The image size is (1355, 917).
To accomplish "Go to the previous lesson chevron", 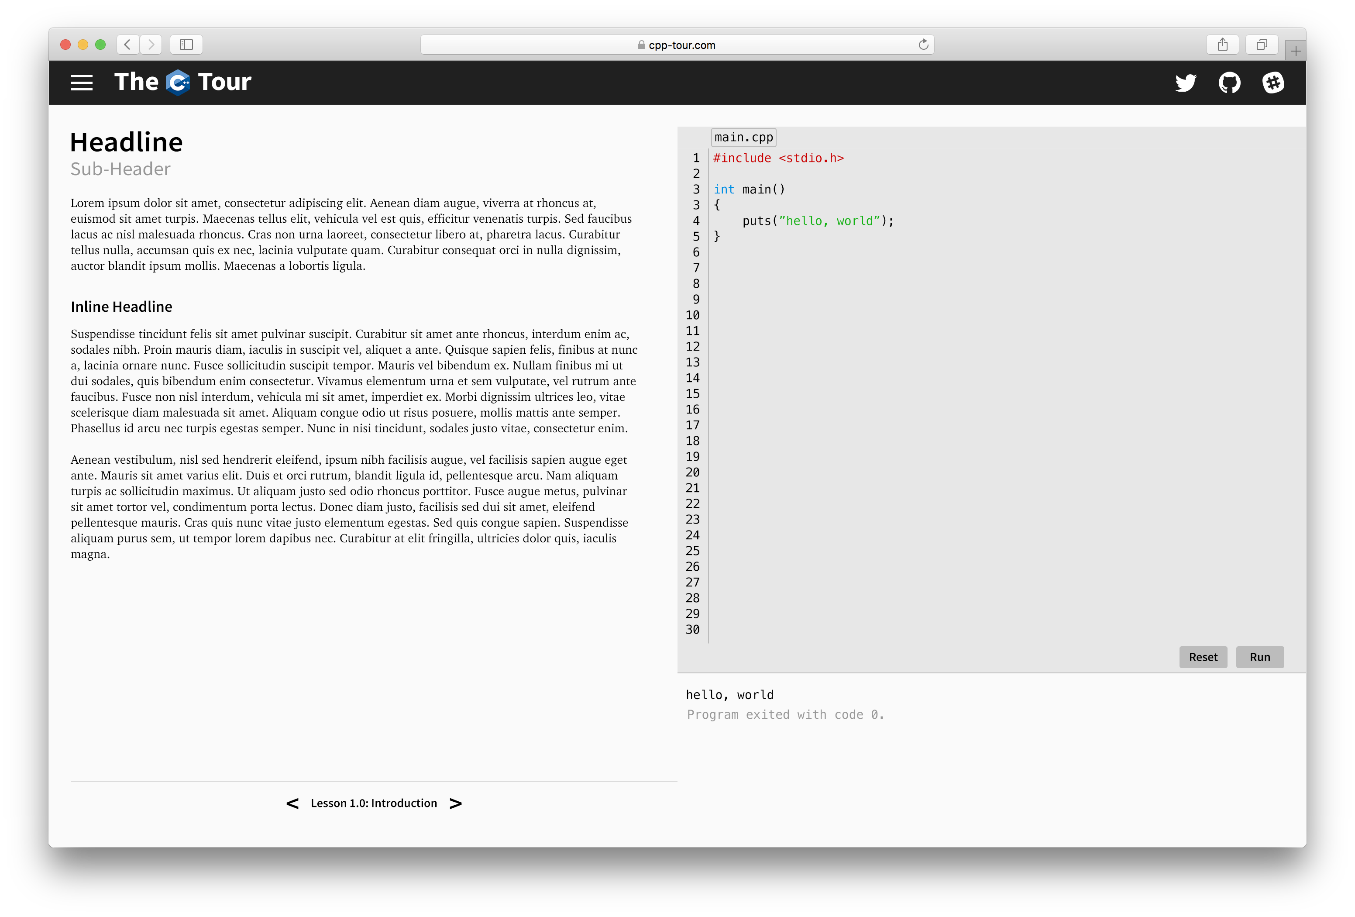I will point(293,803).
